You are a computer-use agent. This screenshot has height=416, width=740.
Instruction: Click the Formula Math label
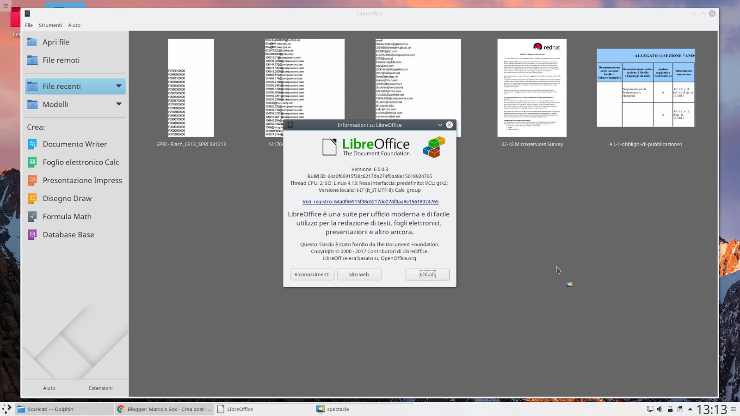pos(67,216)
